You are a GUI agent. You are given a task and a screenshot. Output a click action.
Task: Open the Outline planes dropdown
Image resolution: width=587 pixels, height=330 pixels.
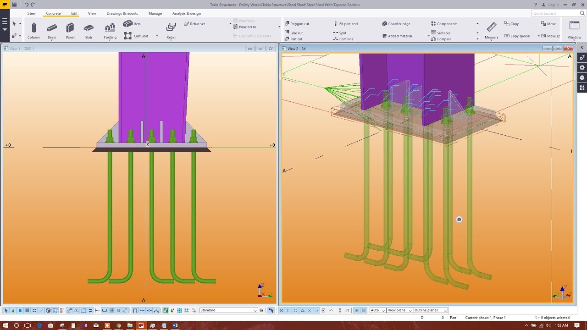point(431,310)
